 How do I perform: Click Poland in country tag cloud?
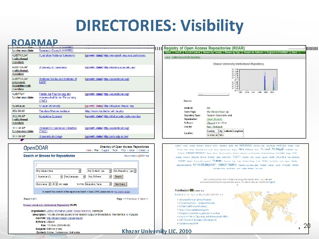point(265,149)
